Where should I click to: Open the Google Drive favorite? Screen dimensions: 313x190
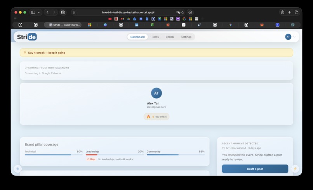129,19
